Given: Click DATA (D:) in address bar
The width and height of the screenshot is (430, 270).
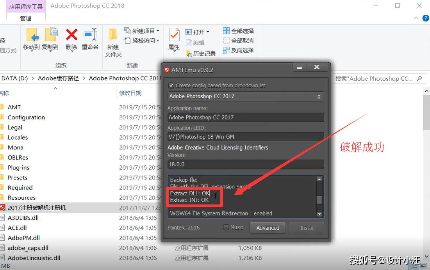Looking at the screenshot, I should [x=14, y=78].
